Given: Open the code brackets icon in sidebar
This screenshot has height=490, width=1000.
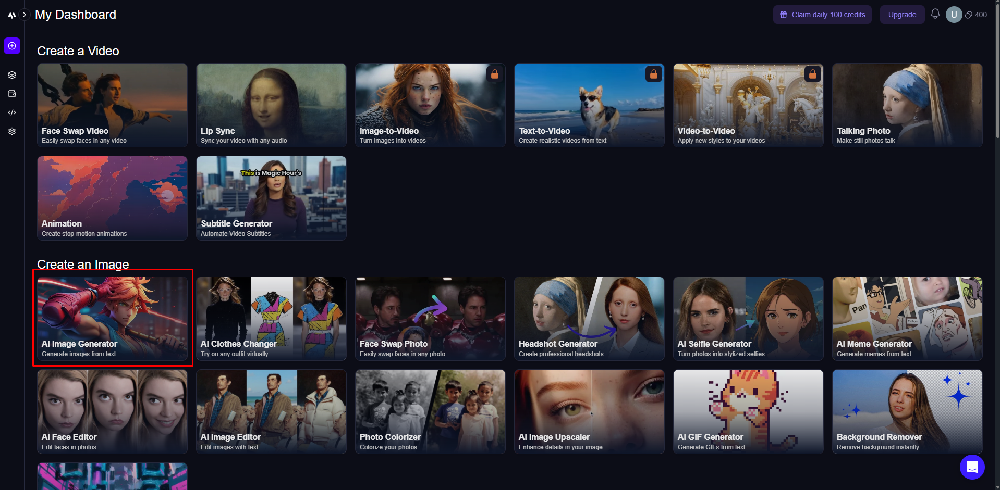Looking at the screenshot, I should [12, 112].
